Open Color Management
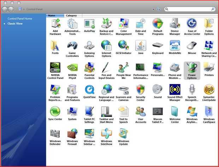The height and width of the screenshot is (167, 219). point(124,27)
